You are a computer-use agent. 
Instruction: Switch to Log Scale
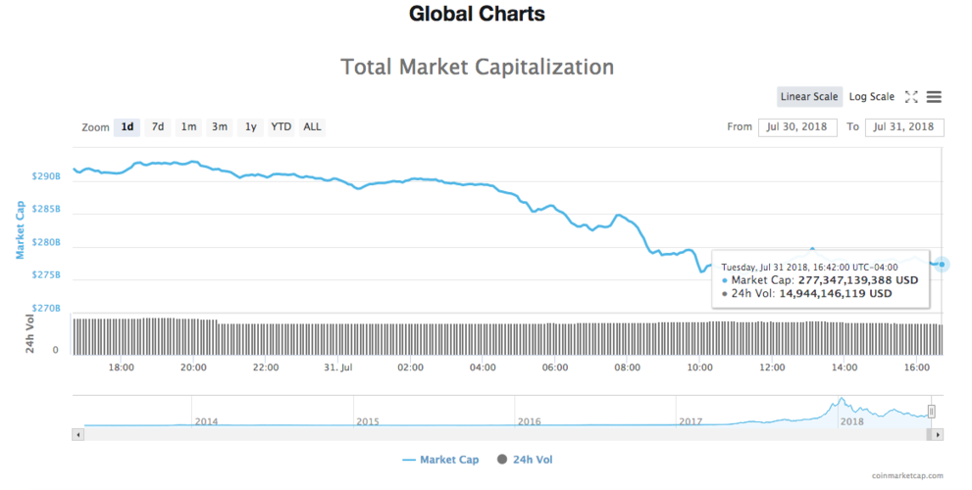(x=871, y=97)
